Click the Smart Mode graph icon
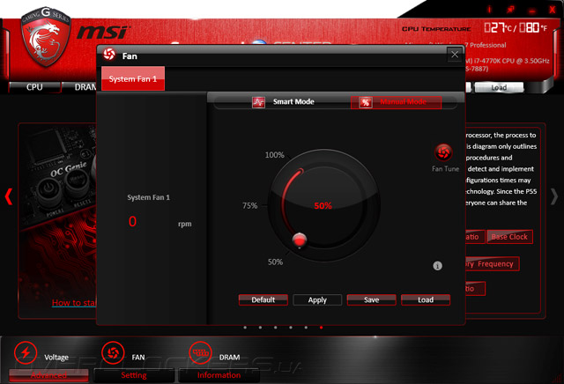This screenshot has height=384, width=564. [258, 102]
